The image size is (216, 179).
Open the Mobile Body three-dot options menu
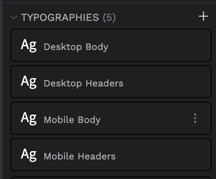point(195,118)
